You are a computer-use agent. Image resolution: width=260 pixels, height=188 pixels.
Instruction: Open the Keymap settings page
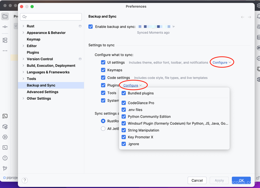pyautogui.click(x=34, y=39)
